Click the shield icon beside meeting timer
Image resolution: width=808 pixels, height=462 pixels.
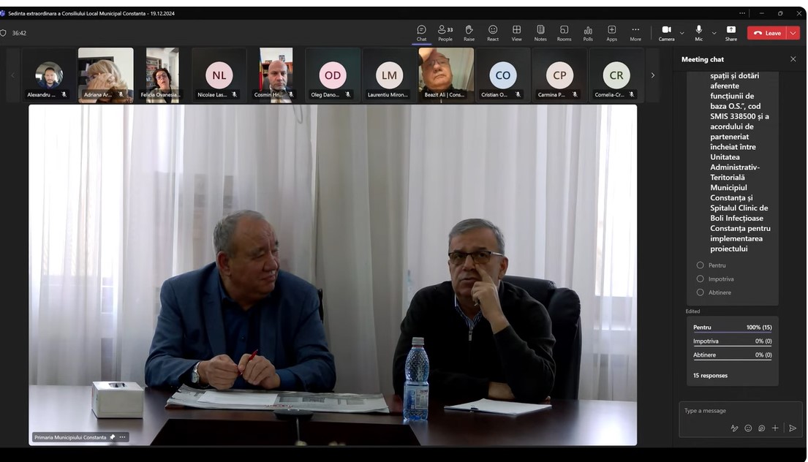tap(3, 33)
